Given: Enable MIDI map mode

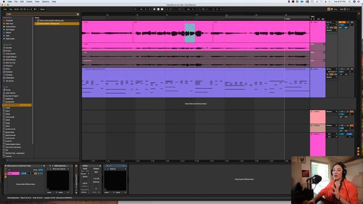Looking at the screenshot, I should click(x=342, y=9).
